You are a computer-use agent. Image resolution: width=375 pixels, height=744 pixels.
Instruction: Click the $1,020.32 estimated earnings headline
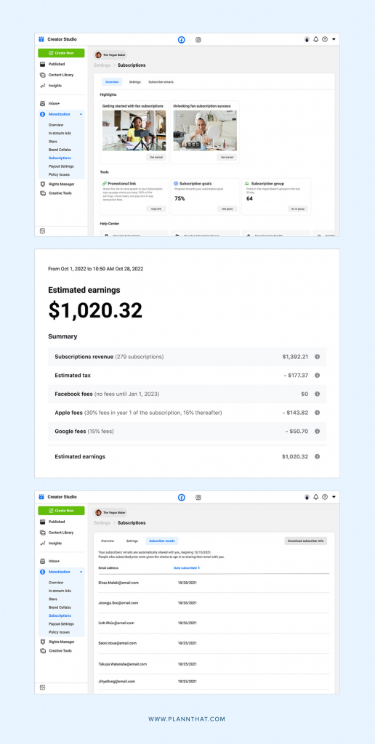pos(95,310)
